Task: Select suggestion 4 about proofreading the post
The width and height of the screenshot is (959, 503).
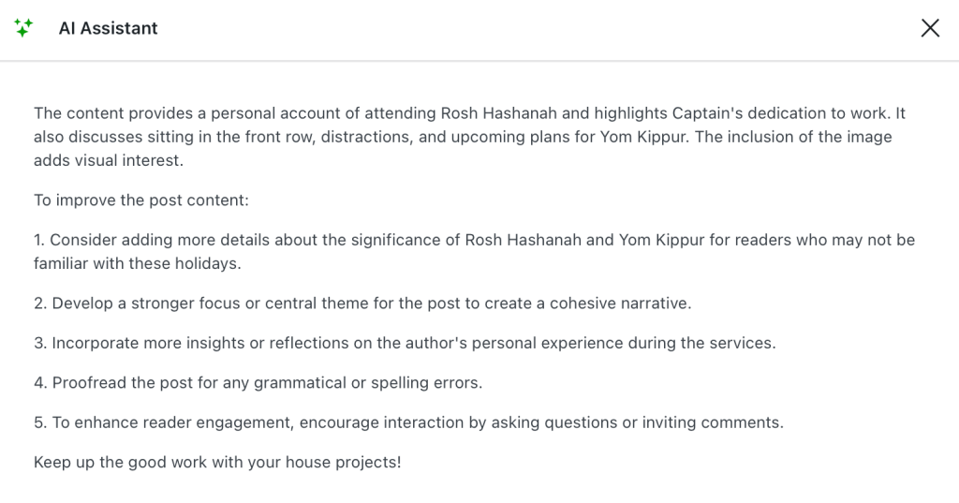Action: click(258, 382)
